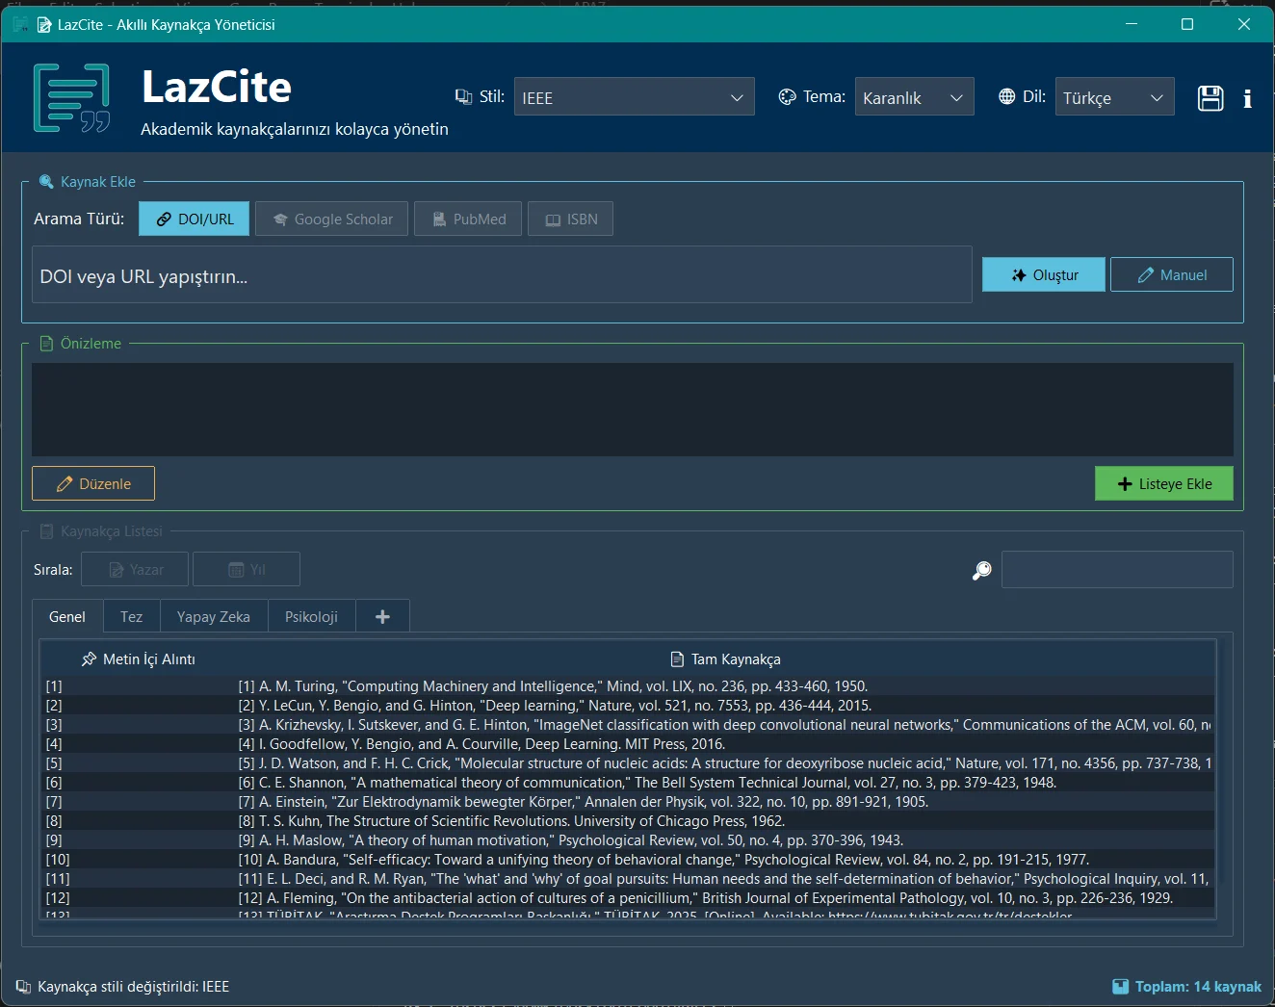Click the LazCite logo icon
1275x1007 pixels.
(72, 97)
